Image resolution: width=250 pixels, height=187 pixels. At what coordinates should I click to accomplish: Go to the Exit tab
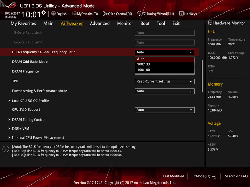(176, 24)
